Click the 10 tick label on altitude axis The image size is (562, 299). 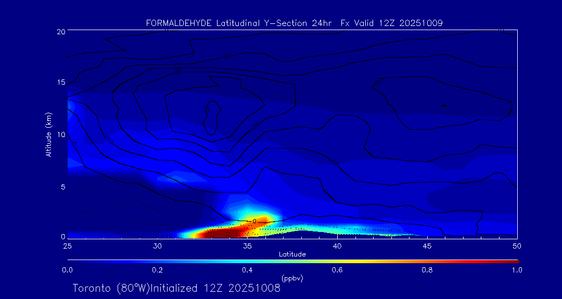pyautogui.click(x=60, y=134)
